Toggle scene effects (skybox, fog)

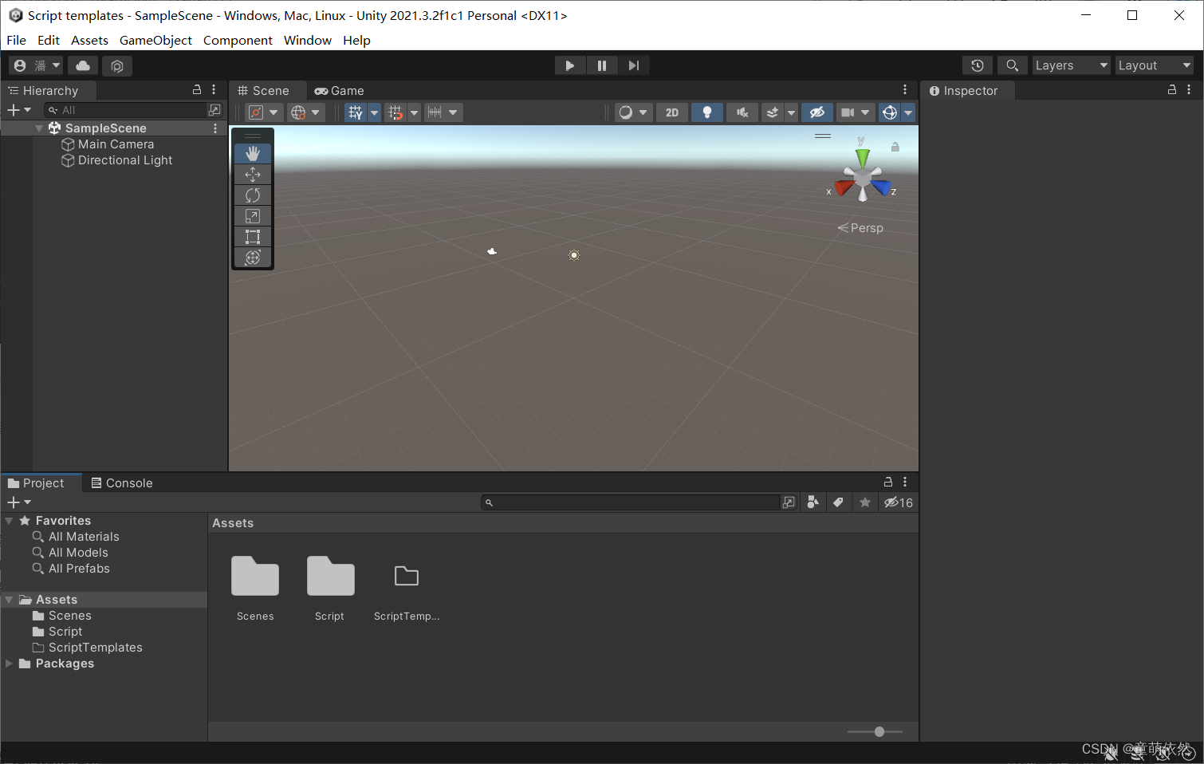tap(772, 112)
